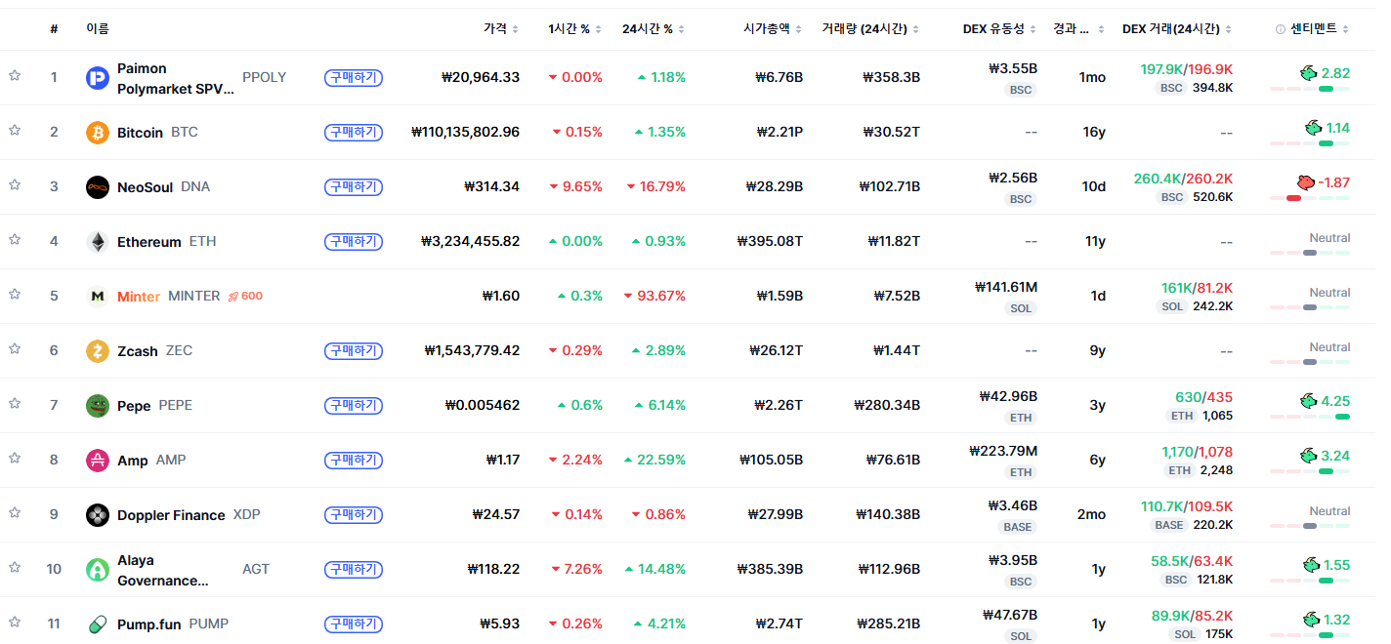Toggle the NeoSoul watchlist star
This screenshot has width=1391, height=644.
(15, 185)
